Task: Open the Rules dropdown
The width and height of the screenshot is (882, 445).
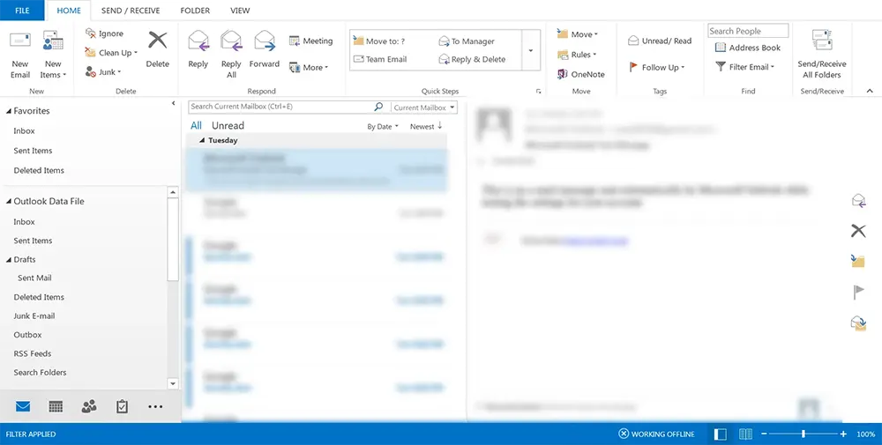Action: pos(577,55)
